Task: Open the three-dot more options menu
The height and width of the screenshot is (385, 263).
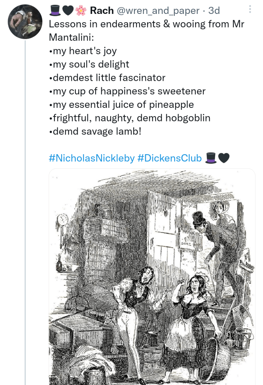Action: (250, 9)
